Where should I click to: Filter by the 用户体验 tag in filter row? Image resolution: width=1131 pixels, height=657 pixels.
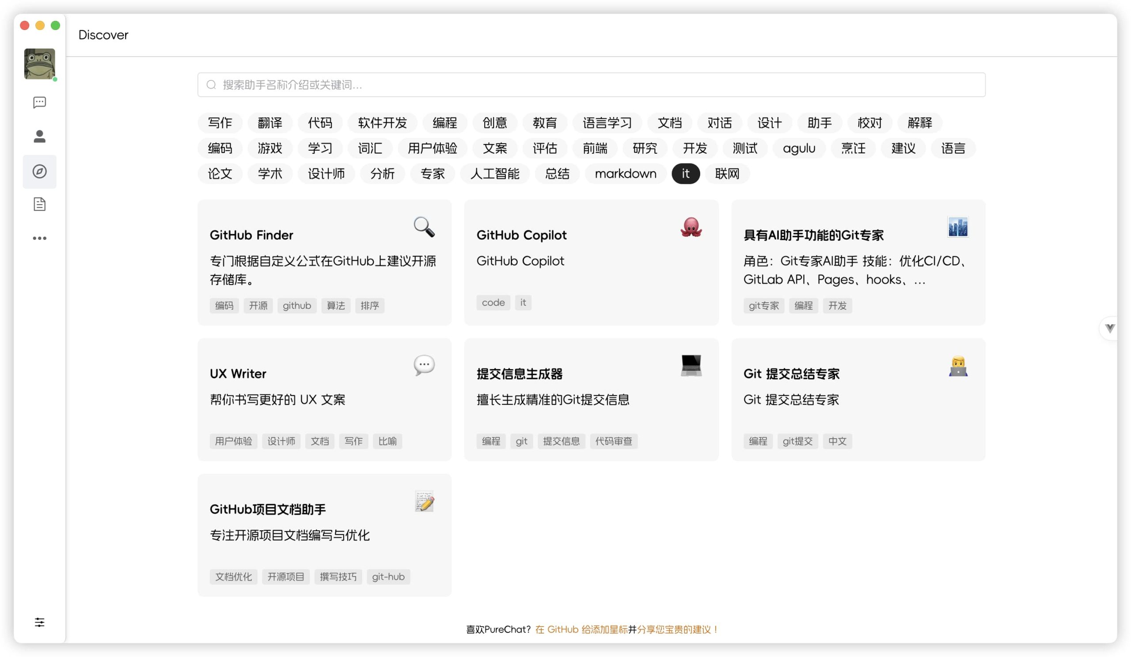pyautogui.click(x=433, y=148)
